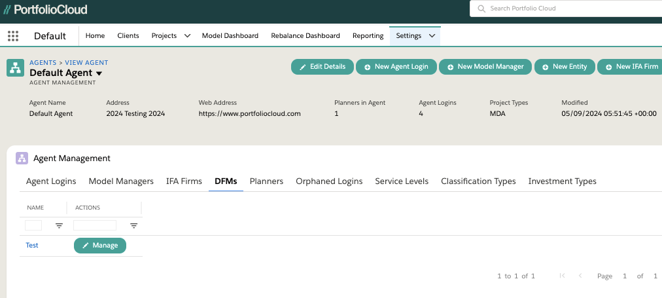Sort by the NAME column header
The width and height of the screenshot is (662, 298).
point(35,208)
